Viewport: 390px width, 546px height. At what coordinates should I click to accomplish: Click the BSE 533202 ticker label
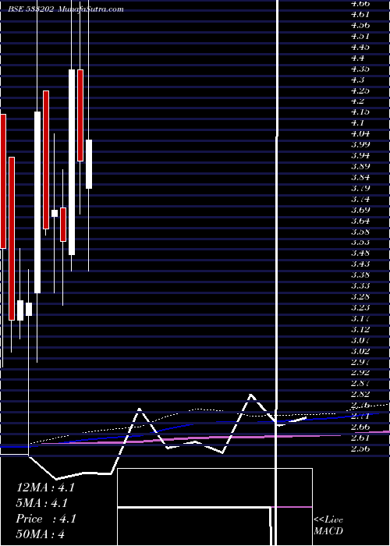point(31,9)
